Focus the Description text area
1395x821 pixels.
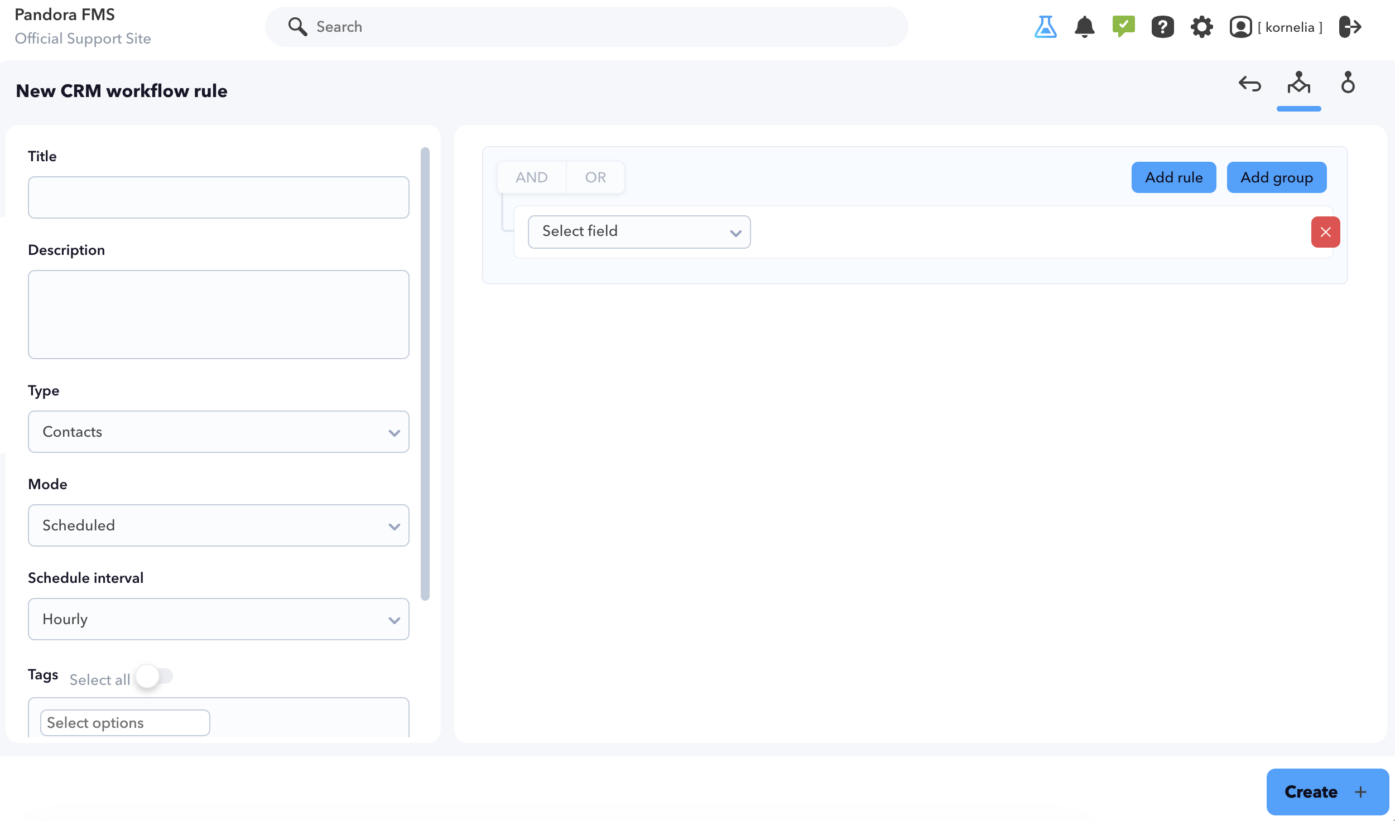click(219, 315)
